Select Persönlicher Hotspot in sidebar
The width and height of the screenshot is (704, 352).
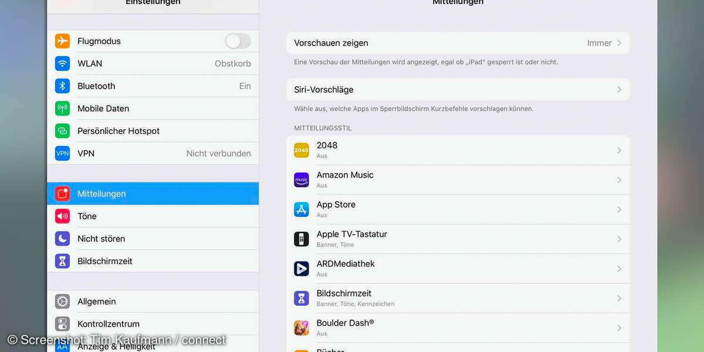(153, 131)
